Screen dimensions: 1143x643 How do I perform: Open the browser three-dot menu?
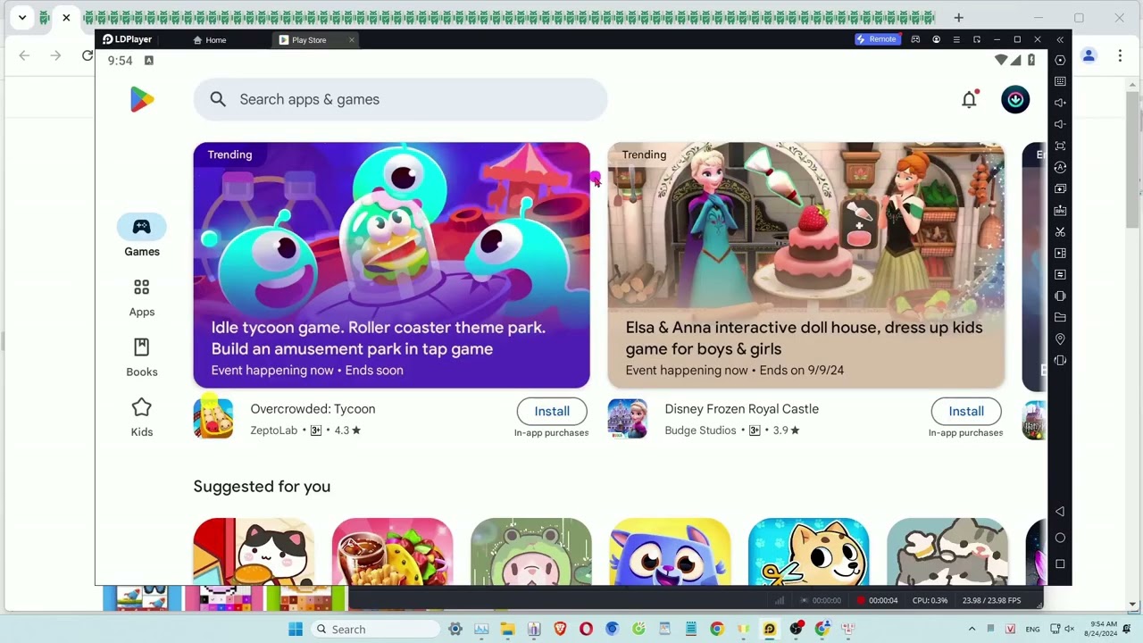1120,55
